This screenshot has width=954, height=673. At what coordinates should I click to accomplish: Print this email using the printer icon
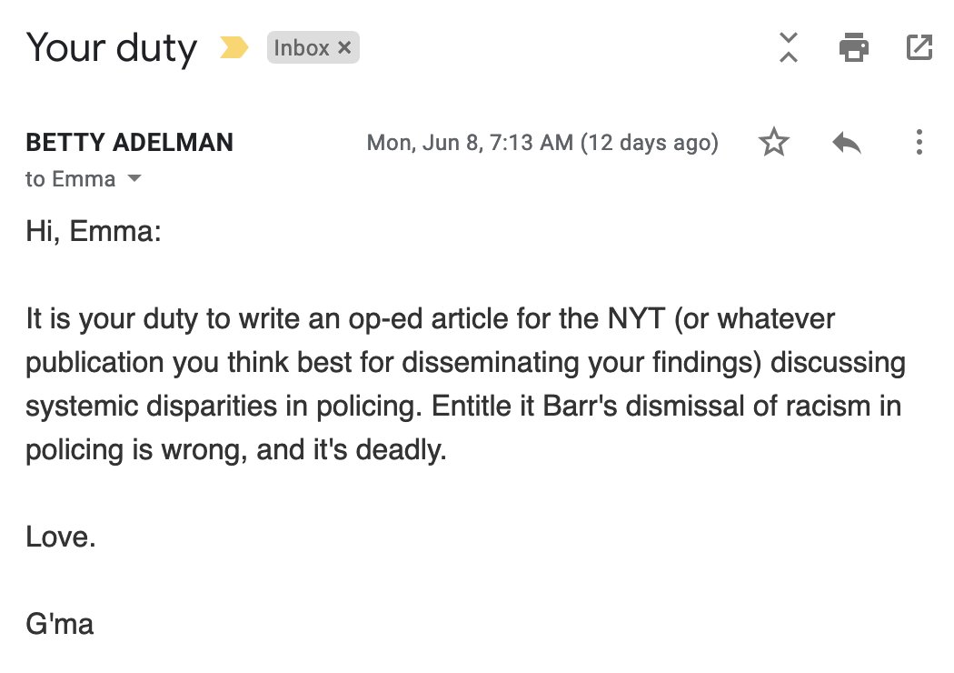pos(853,47)
